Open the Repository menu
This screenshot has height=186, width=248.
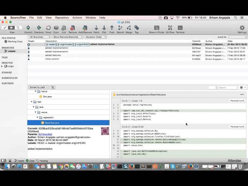click(x=62, y=18)
